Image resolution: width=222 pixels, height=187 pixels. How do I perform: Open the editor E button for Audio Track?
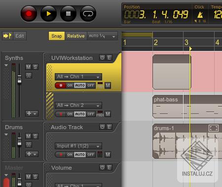tap(109, 127)
